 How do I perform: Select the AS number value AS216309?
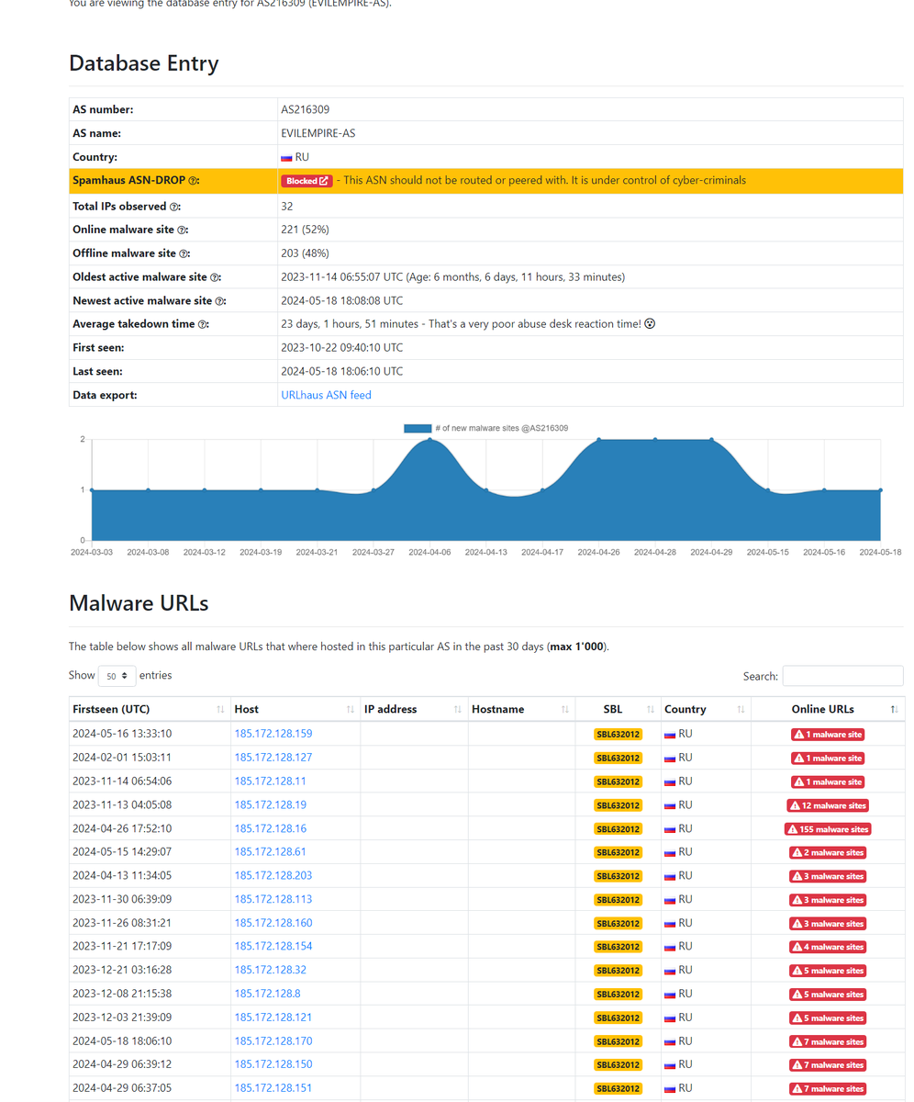(x=306, y=109)
